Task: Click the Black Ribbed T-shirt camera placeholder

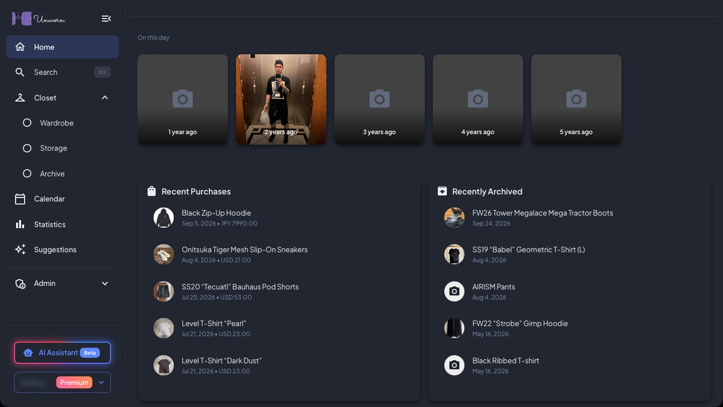Action: [x=454, y=365]
